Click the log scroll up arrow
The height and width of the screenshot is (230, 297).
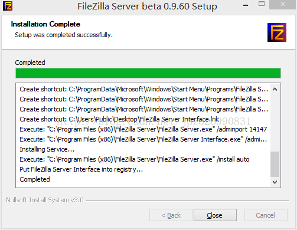pos(275,89)
